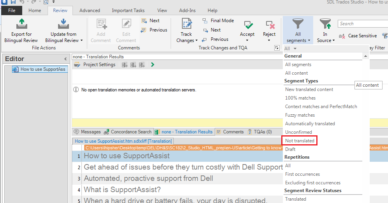Click up arrow on filter list scrollbar
Viewport: 388px width, 203px height.
[365, 56]
